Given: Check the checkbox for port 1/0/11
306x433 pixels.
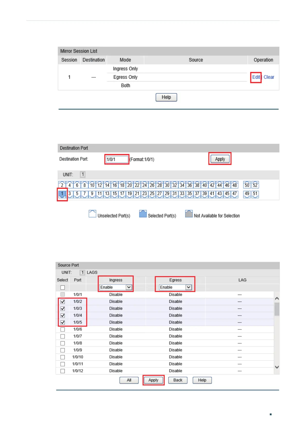Looking at the screenshot, I should click(63, 364).
